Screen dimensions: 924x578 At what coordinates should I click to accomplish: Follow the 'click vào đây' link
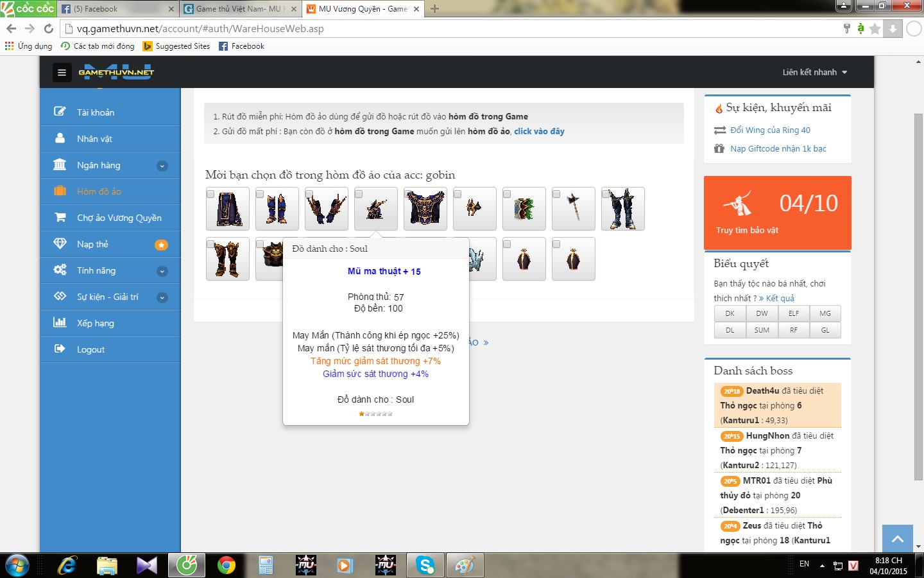click(539, 131)
